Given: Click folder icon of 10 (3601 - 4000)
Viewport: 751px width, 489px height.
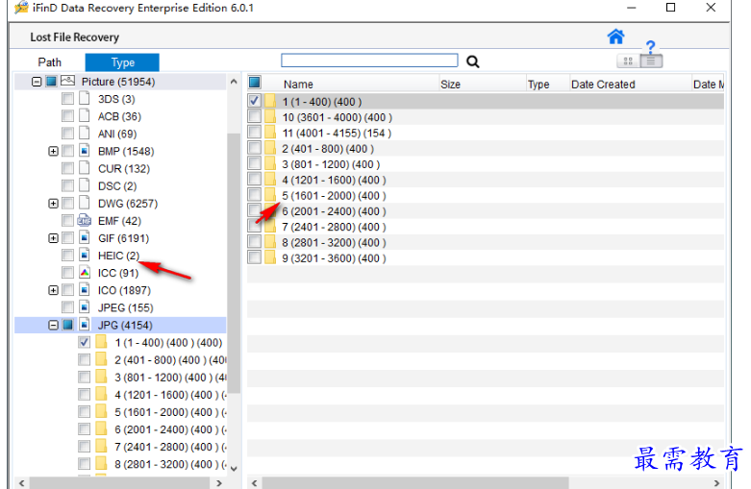Looking at the screenshot, I should coord(270,117).
